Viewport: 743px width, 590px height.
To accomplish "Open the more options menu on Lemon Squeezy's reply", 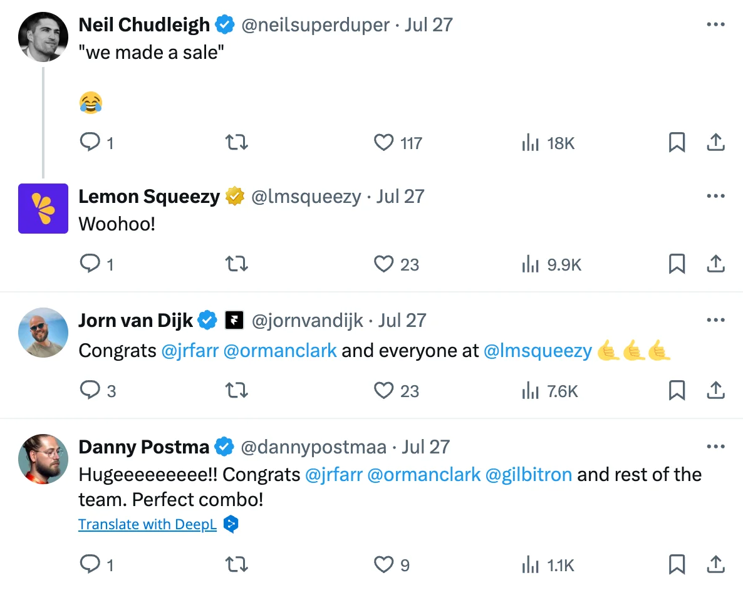I will coord(715,195).
